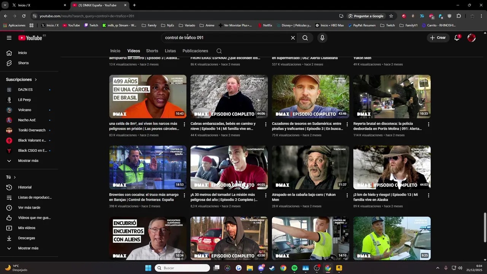487x274 pixels.
Task: Open a new browser tab with the plus button
Action: [x=134, y=5]
